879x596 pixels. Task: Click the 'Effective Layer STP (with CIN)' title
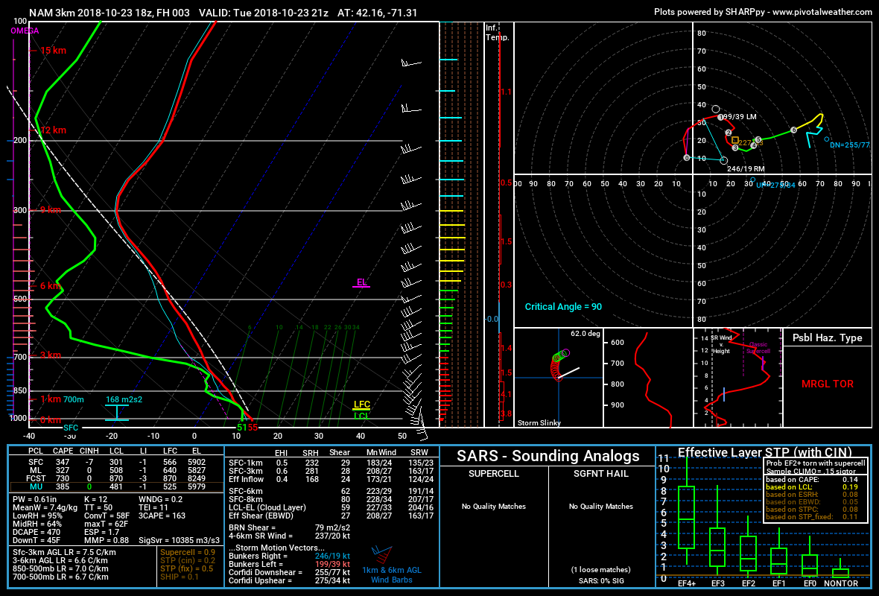[764, 452]
